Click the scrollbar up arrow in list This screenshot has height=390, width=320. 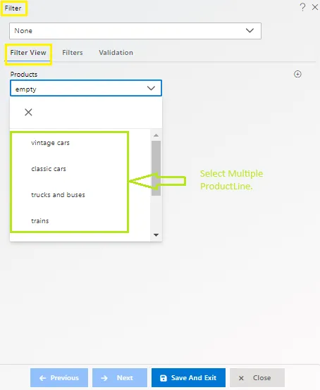click(x=156, y=135)
